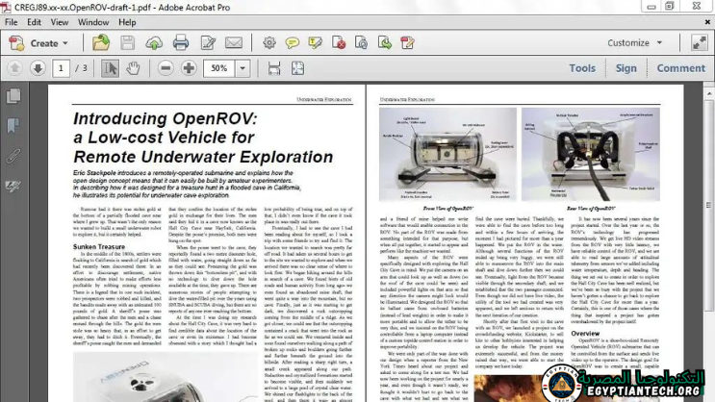
Task: Click the page number input field
Action: point(62,68)
